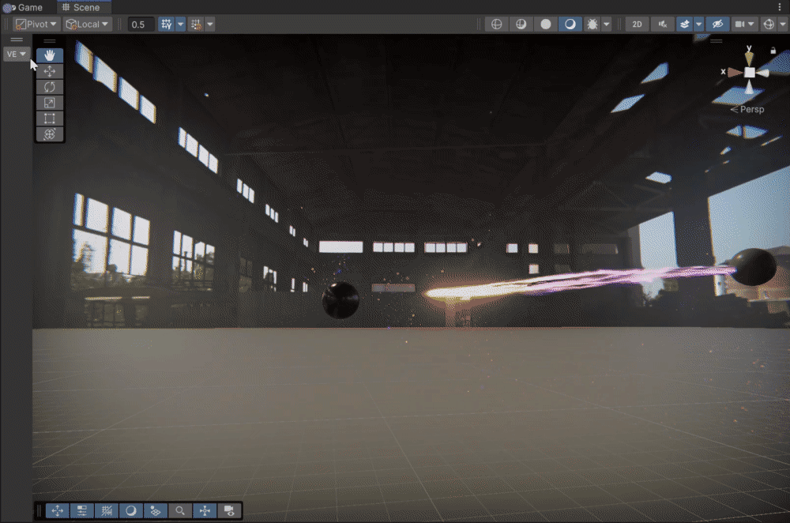Open grid visibility options arrow
Screen dimensions: 790x523
coord(180,24)
